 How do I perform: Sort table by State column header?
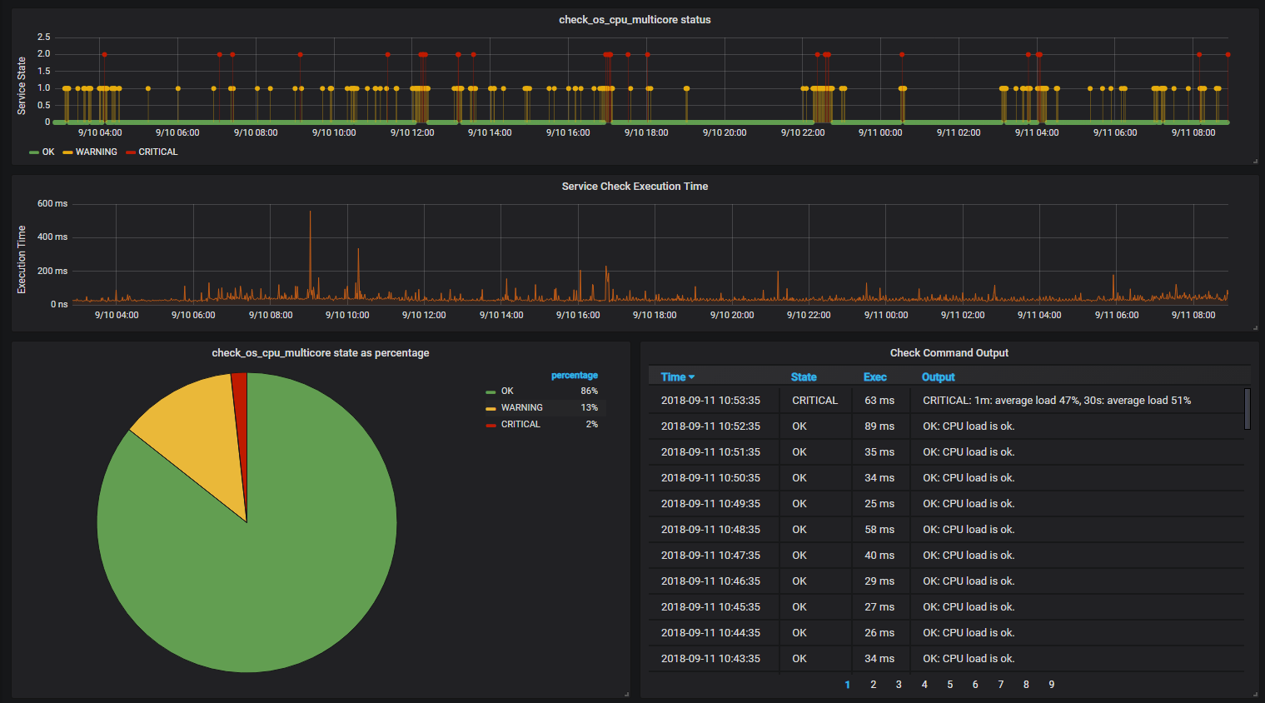(x=804, y=376)
